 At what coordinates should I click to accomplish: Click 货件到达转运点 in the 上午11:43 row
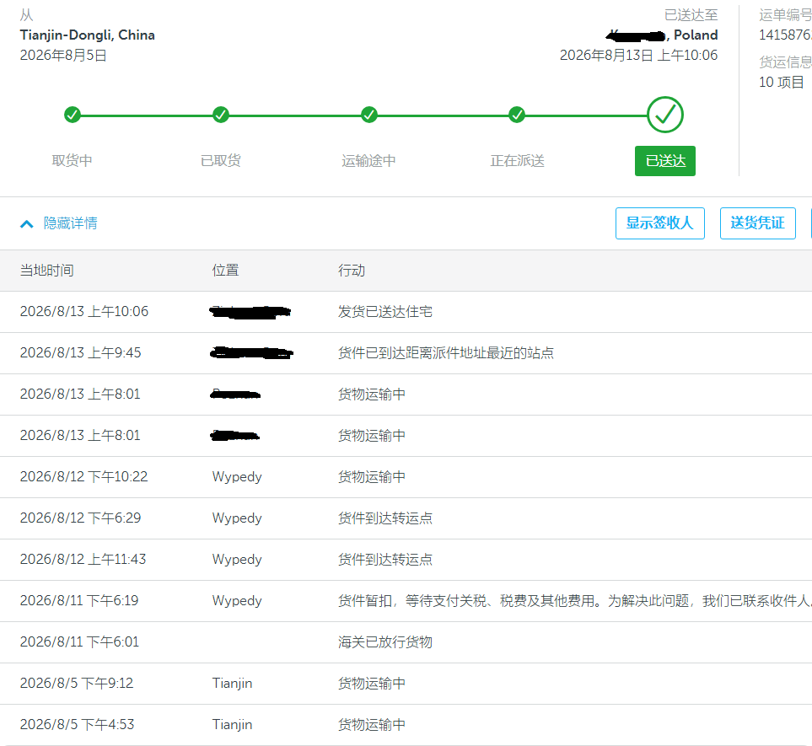[x=385, y=560]
